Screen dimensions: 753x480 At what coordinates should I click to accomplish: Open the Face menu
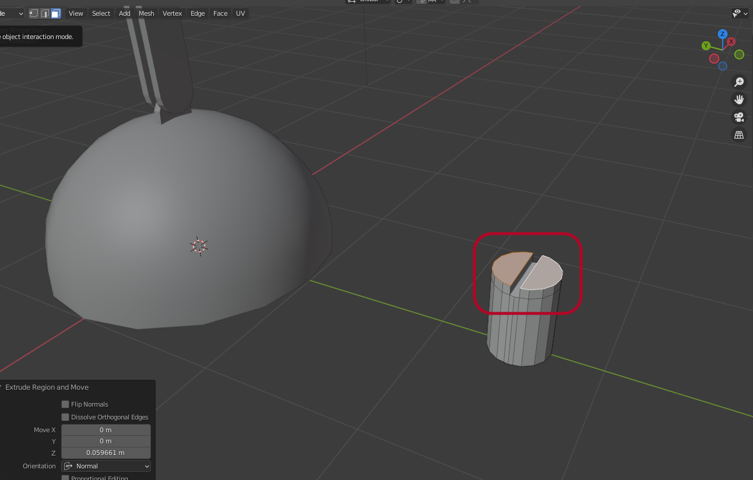[x=220, y=13]
